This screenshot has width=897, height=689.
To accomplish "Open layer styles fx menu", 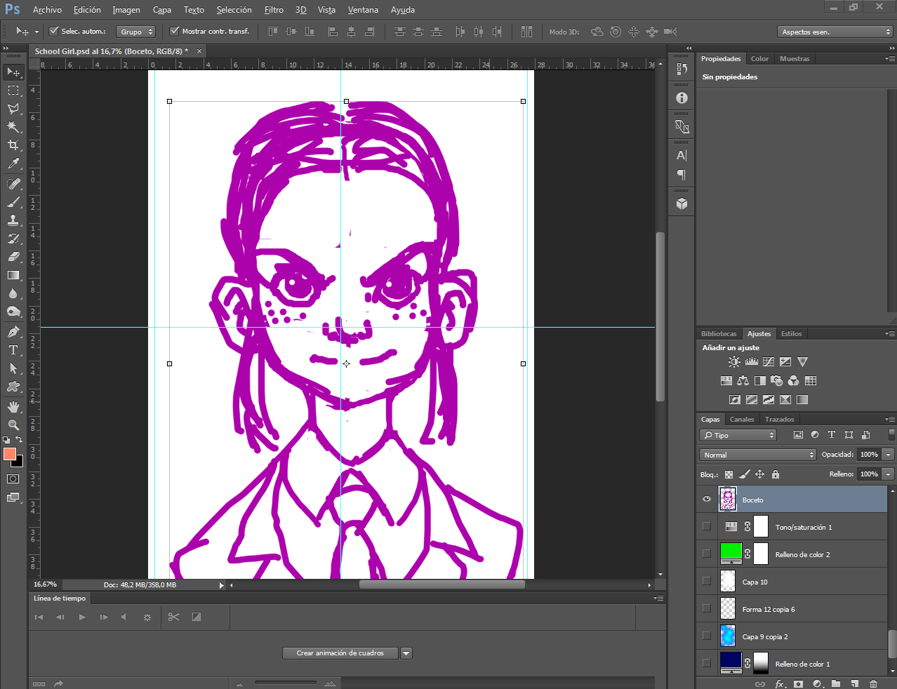I will coord(780,683).
